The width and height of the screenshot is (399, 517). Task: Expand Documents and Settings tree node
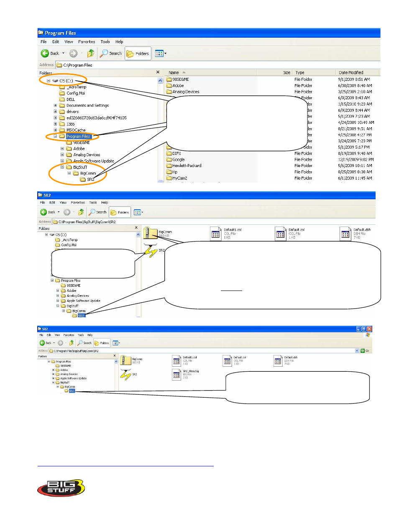pyautogui.click(x=55, y=105)
